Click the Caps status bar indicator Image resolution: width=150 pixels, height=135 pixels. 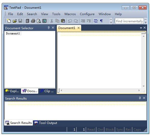137,130
